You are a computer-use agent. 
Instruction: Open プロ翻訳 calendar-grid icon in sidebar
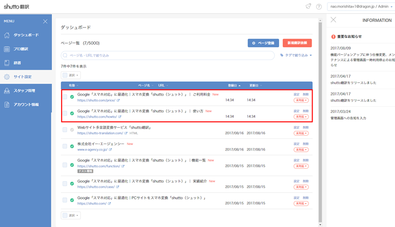[x=7, y=49]
